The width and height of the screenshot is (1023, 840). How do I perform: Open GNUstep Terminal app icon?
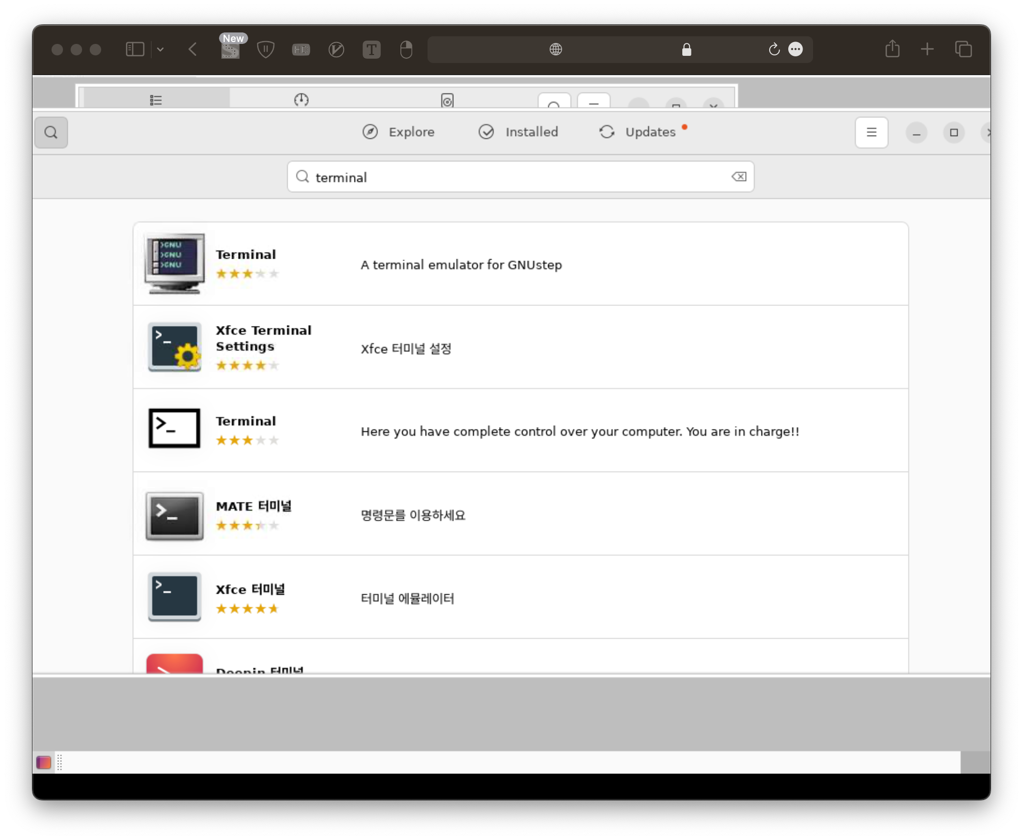click(175, 264)
